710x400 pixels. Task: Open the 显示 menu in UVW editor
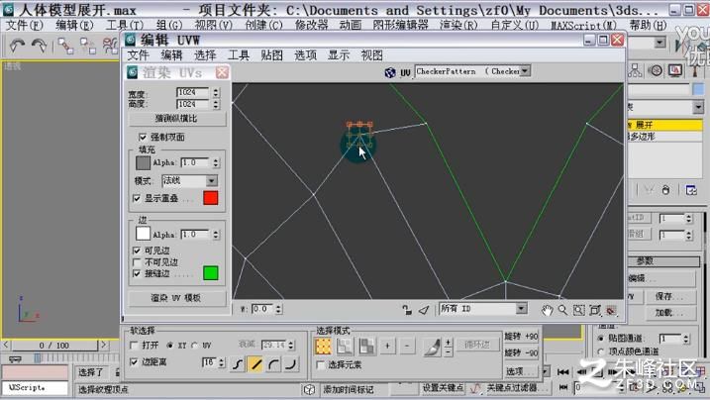pos(339,55)
